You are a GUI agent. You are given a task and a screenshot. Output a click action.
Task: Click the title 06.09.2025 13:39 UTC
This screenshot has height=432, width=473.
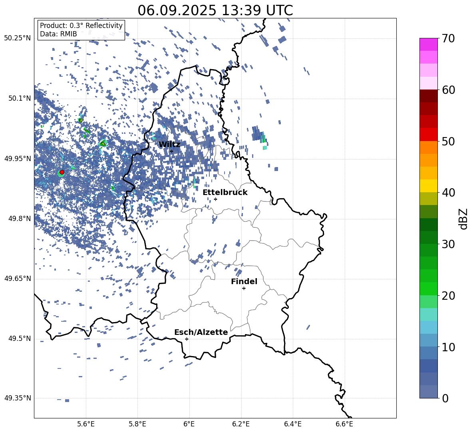215,10
